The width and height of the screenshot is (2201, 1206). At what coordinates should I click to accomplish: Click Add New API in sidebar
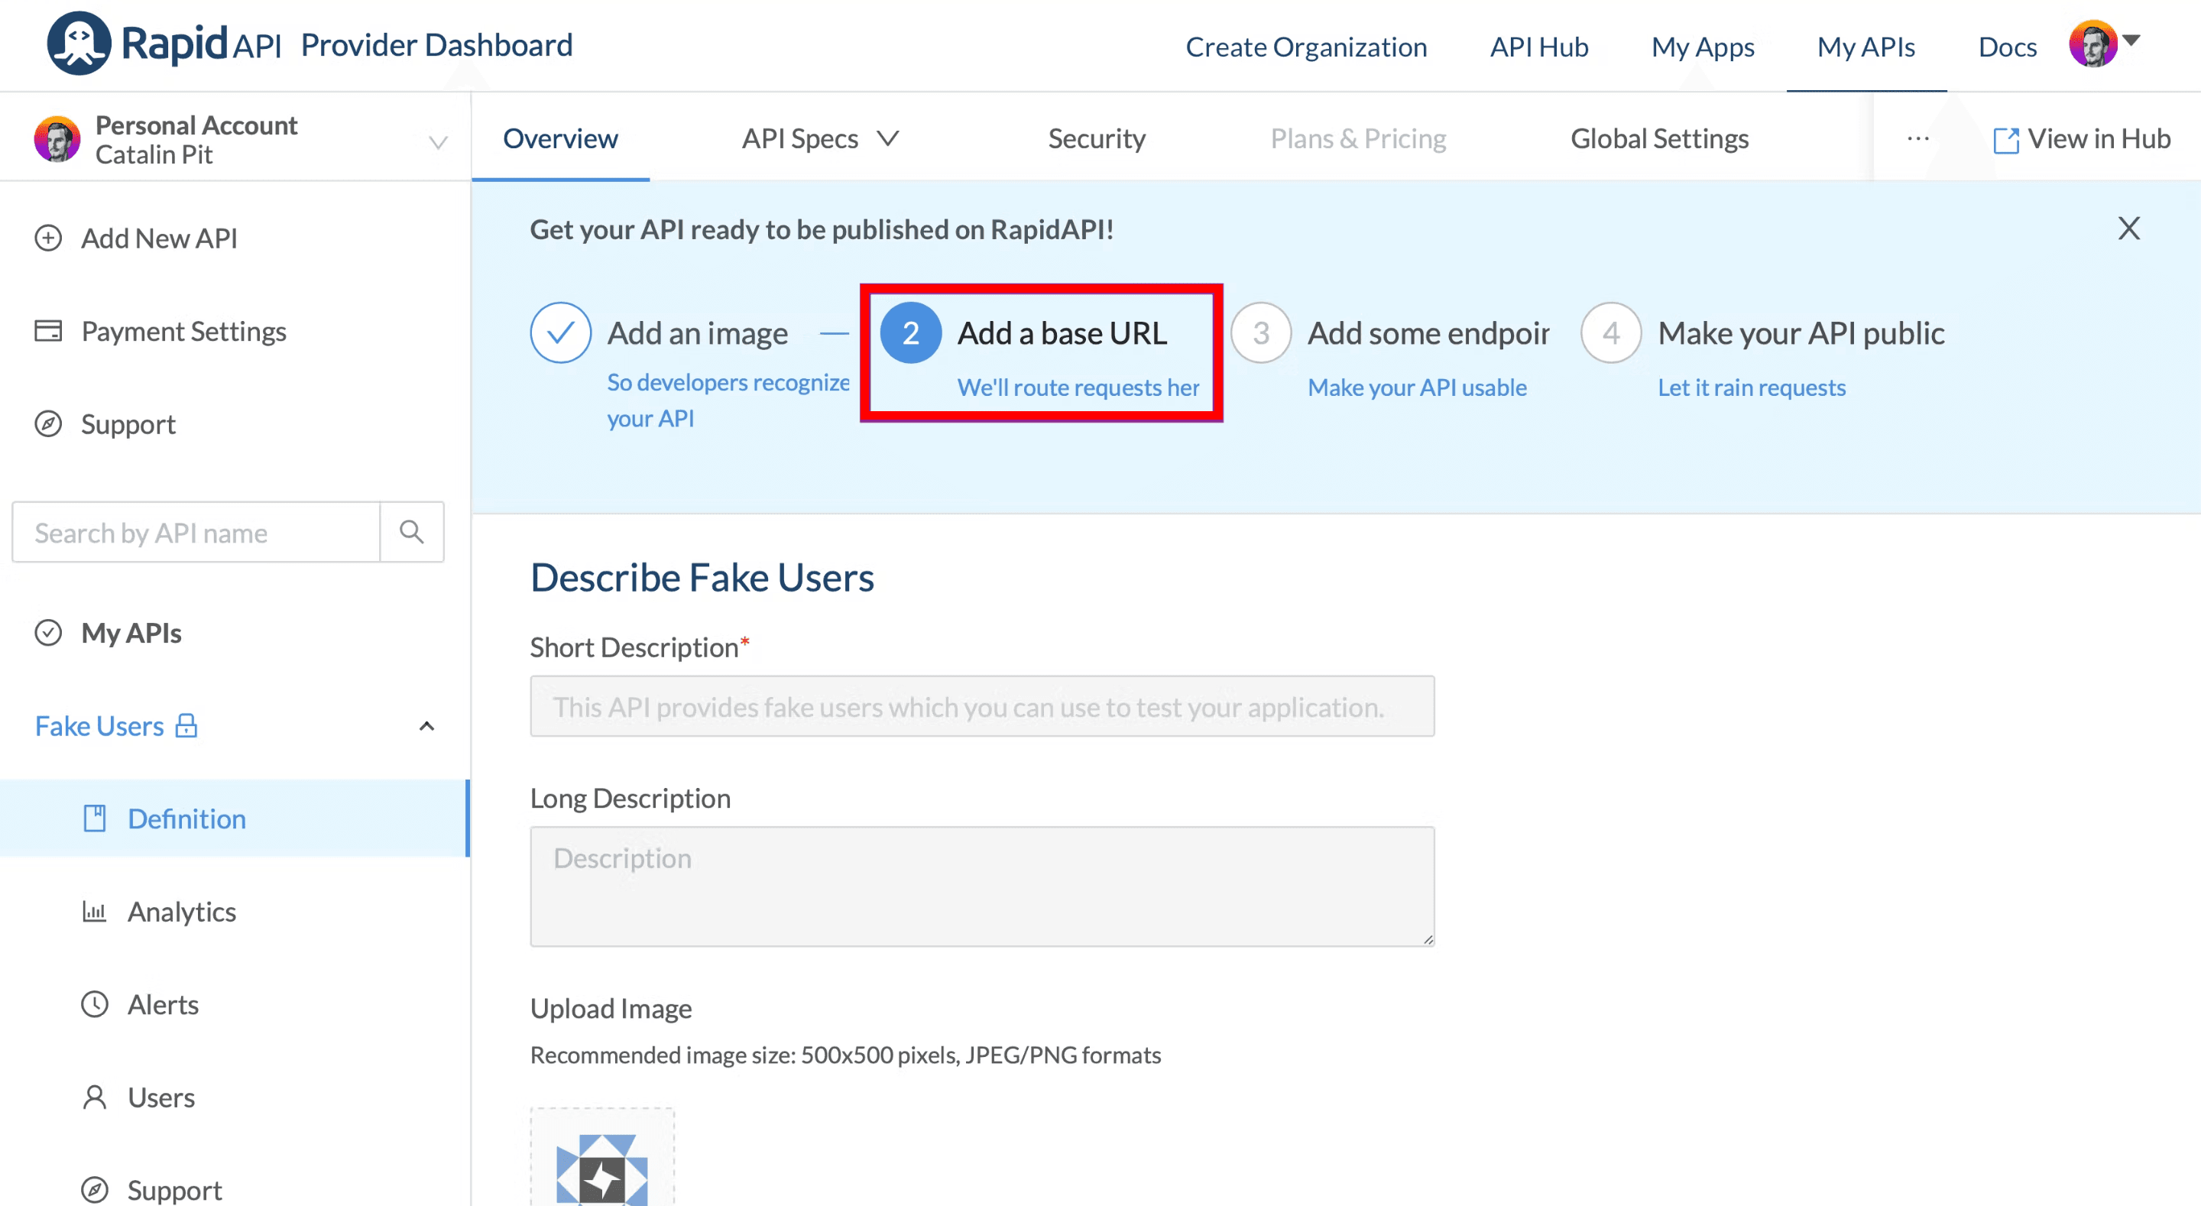pos(159,238)
